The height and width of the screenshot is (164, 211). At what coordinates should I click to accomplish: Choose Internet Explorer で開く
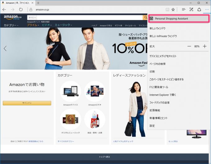pyautogui.click(x=163, y=95)
